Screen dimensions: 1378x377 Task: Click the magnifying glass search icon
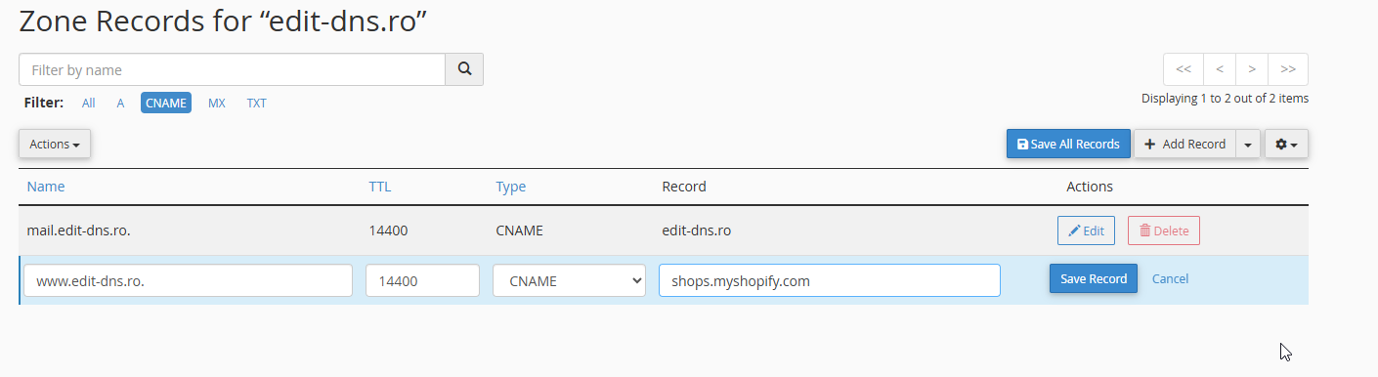464,69
